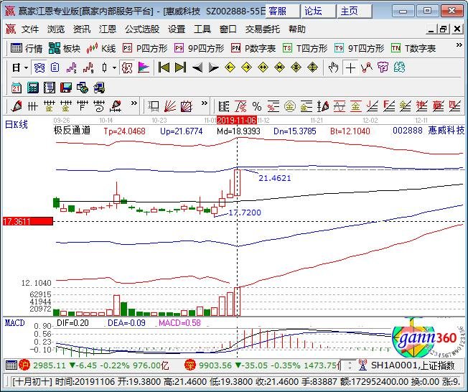
Task: Open the 公式选股 menu
Action: [142, 29]
